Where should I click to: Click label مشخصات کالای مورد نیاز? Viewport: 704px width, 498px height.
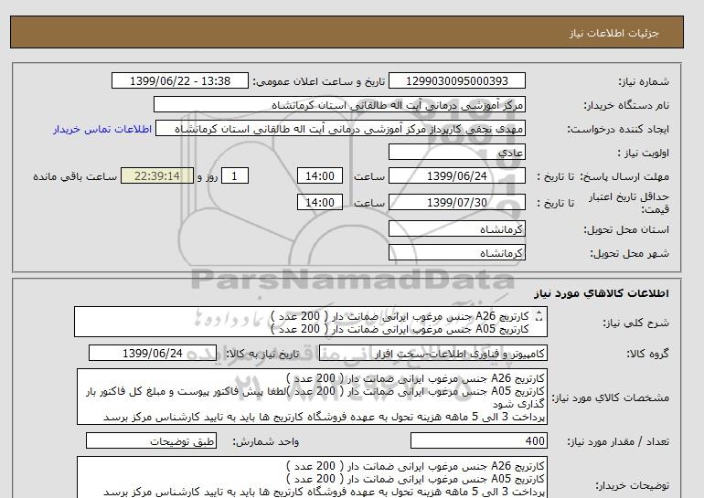pos(610,397)
